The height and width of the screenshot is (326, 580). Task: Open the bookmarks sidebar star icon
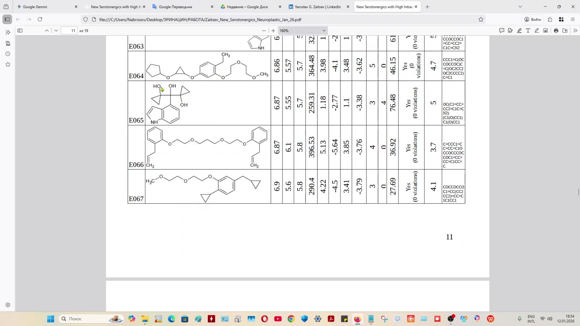coord(8,64)
